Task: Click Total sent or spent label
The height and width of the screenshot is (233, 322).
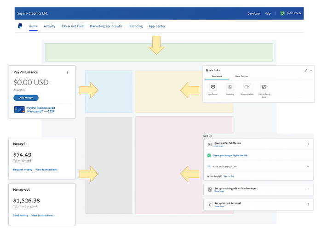Action: click(x=25, y=206)
